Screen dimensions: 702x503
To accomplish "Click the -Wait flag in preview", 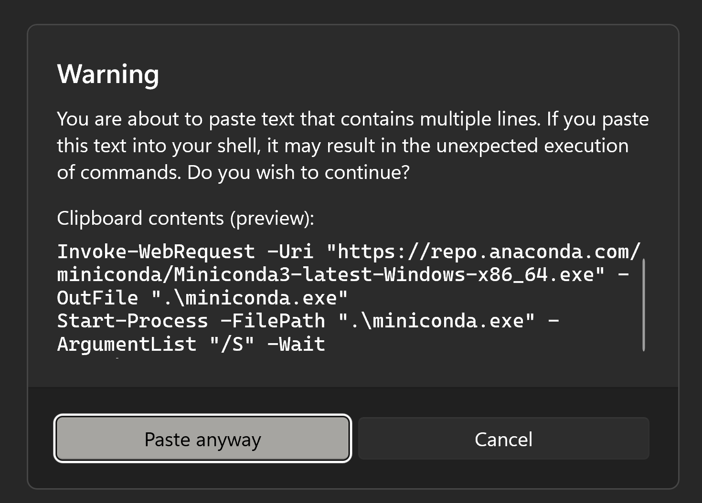I will (297, 344).
